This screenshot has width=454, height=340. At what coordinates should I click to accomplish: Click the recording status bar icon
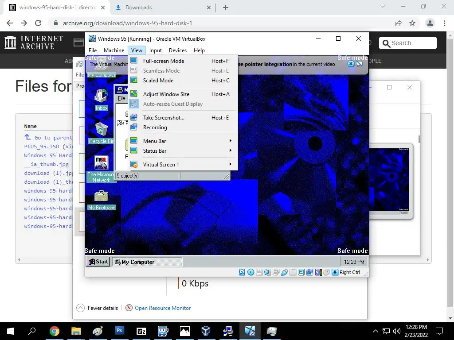point(309,272)
